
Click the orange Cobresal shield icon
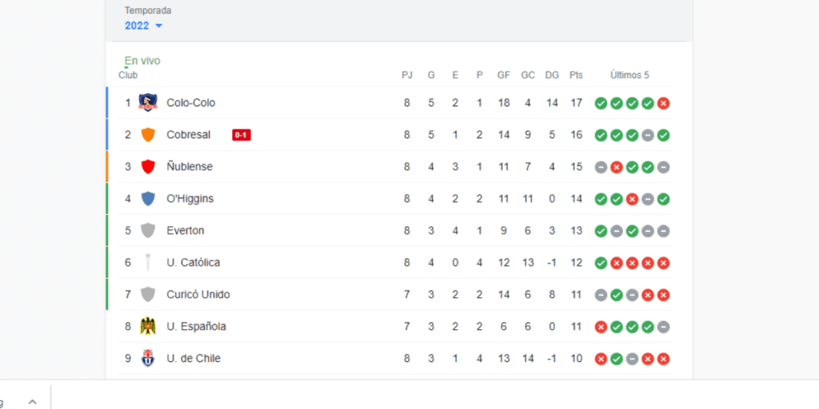(147, 134)
